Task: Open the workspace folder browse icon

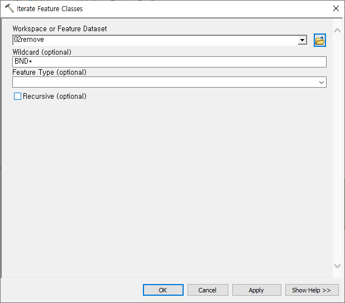Action: pyautogui.click(x=320, y=40)
